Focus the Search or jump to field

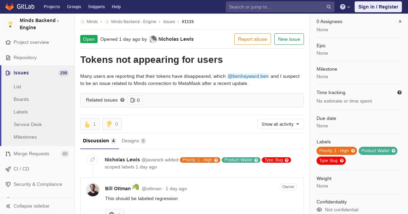point(280,7)
